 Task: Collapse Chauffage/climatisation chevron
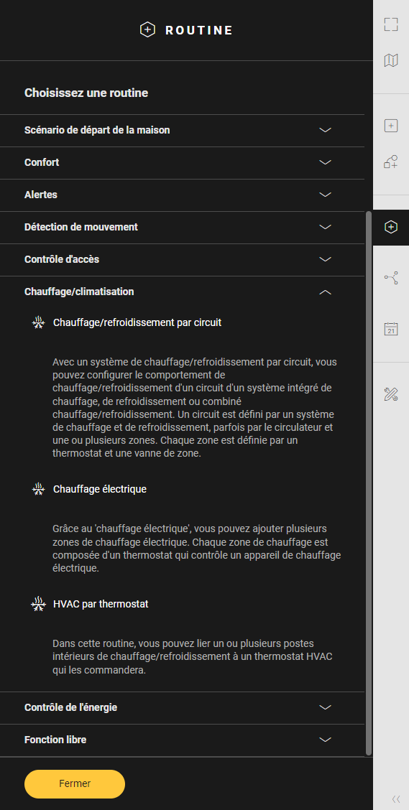(x=325, y=292)
